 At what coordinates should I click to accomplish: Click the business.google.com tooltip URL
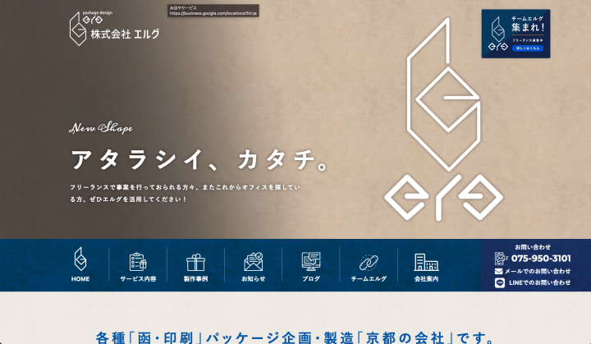click(213, 13)
